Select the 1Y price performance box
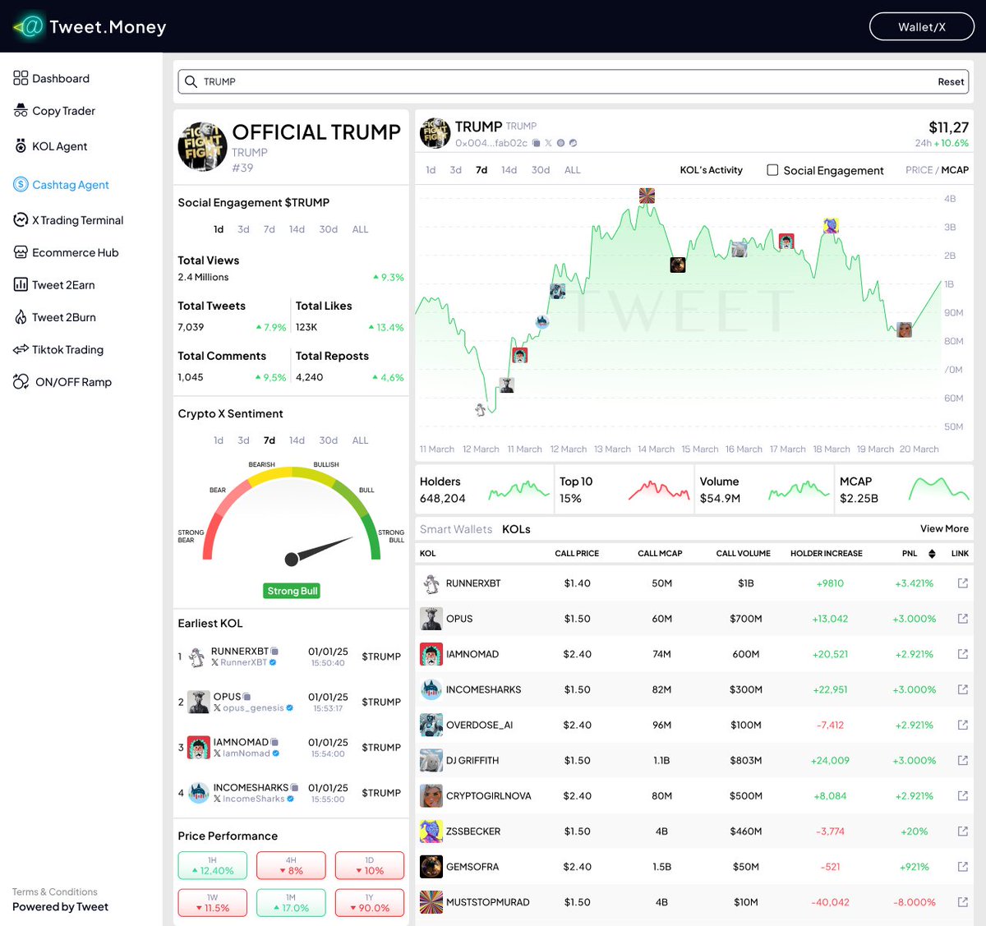 (370, 903)
